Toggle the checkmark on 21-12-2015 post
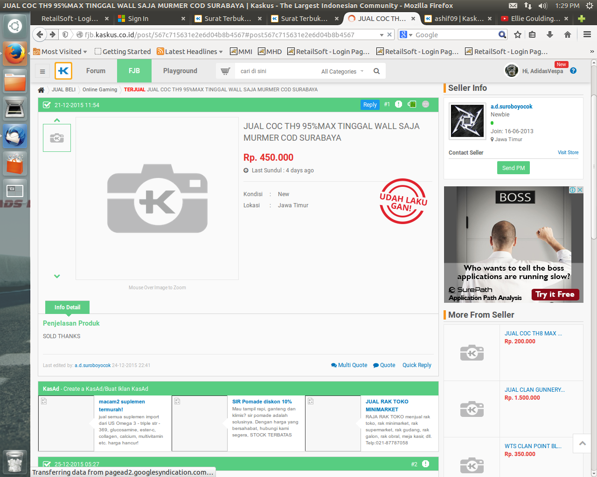Image resolution: width=597 pixels, height=477 pixels. point(47,105)
